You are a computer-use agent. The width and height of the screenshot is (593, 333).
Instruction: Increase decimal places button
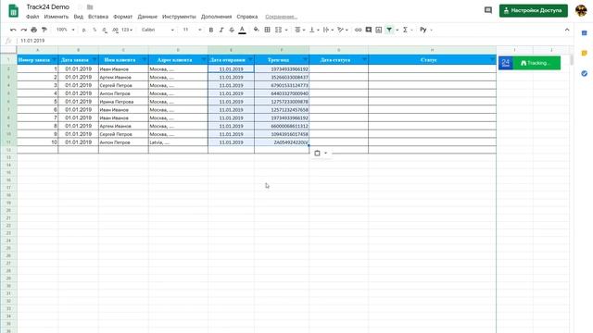coord(115,30)
